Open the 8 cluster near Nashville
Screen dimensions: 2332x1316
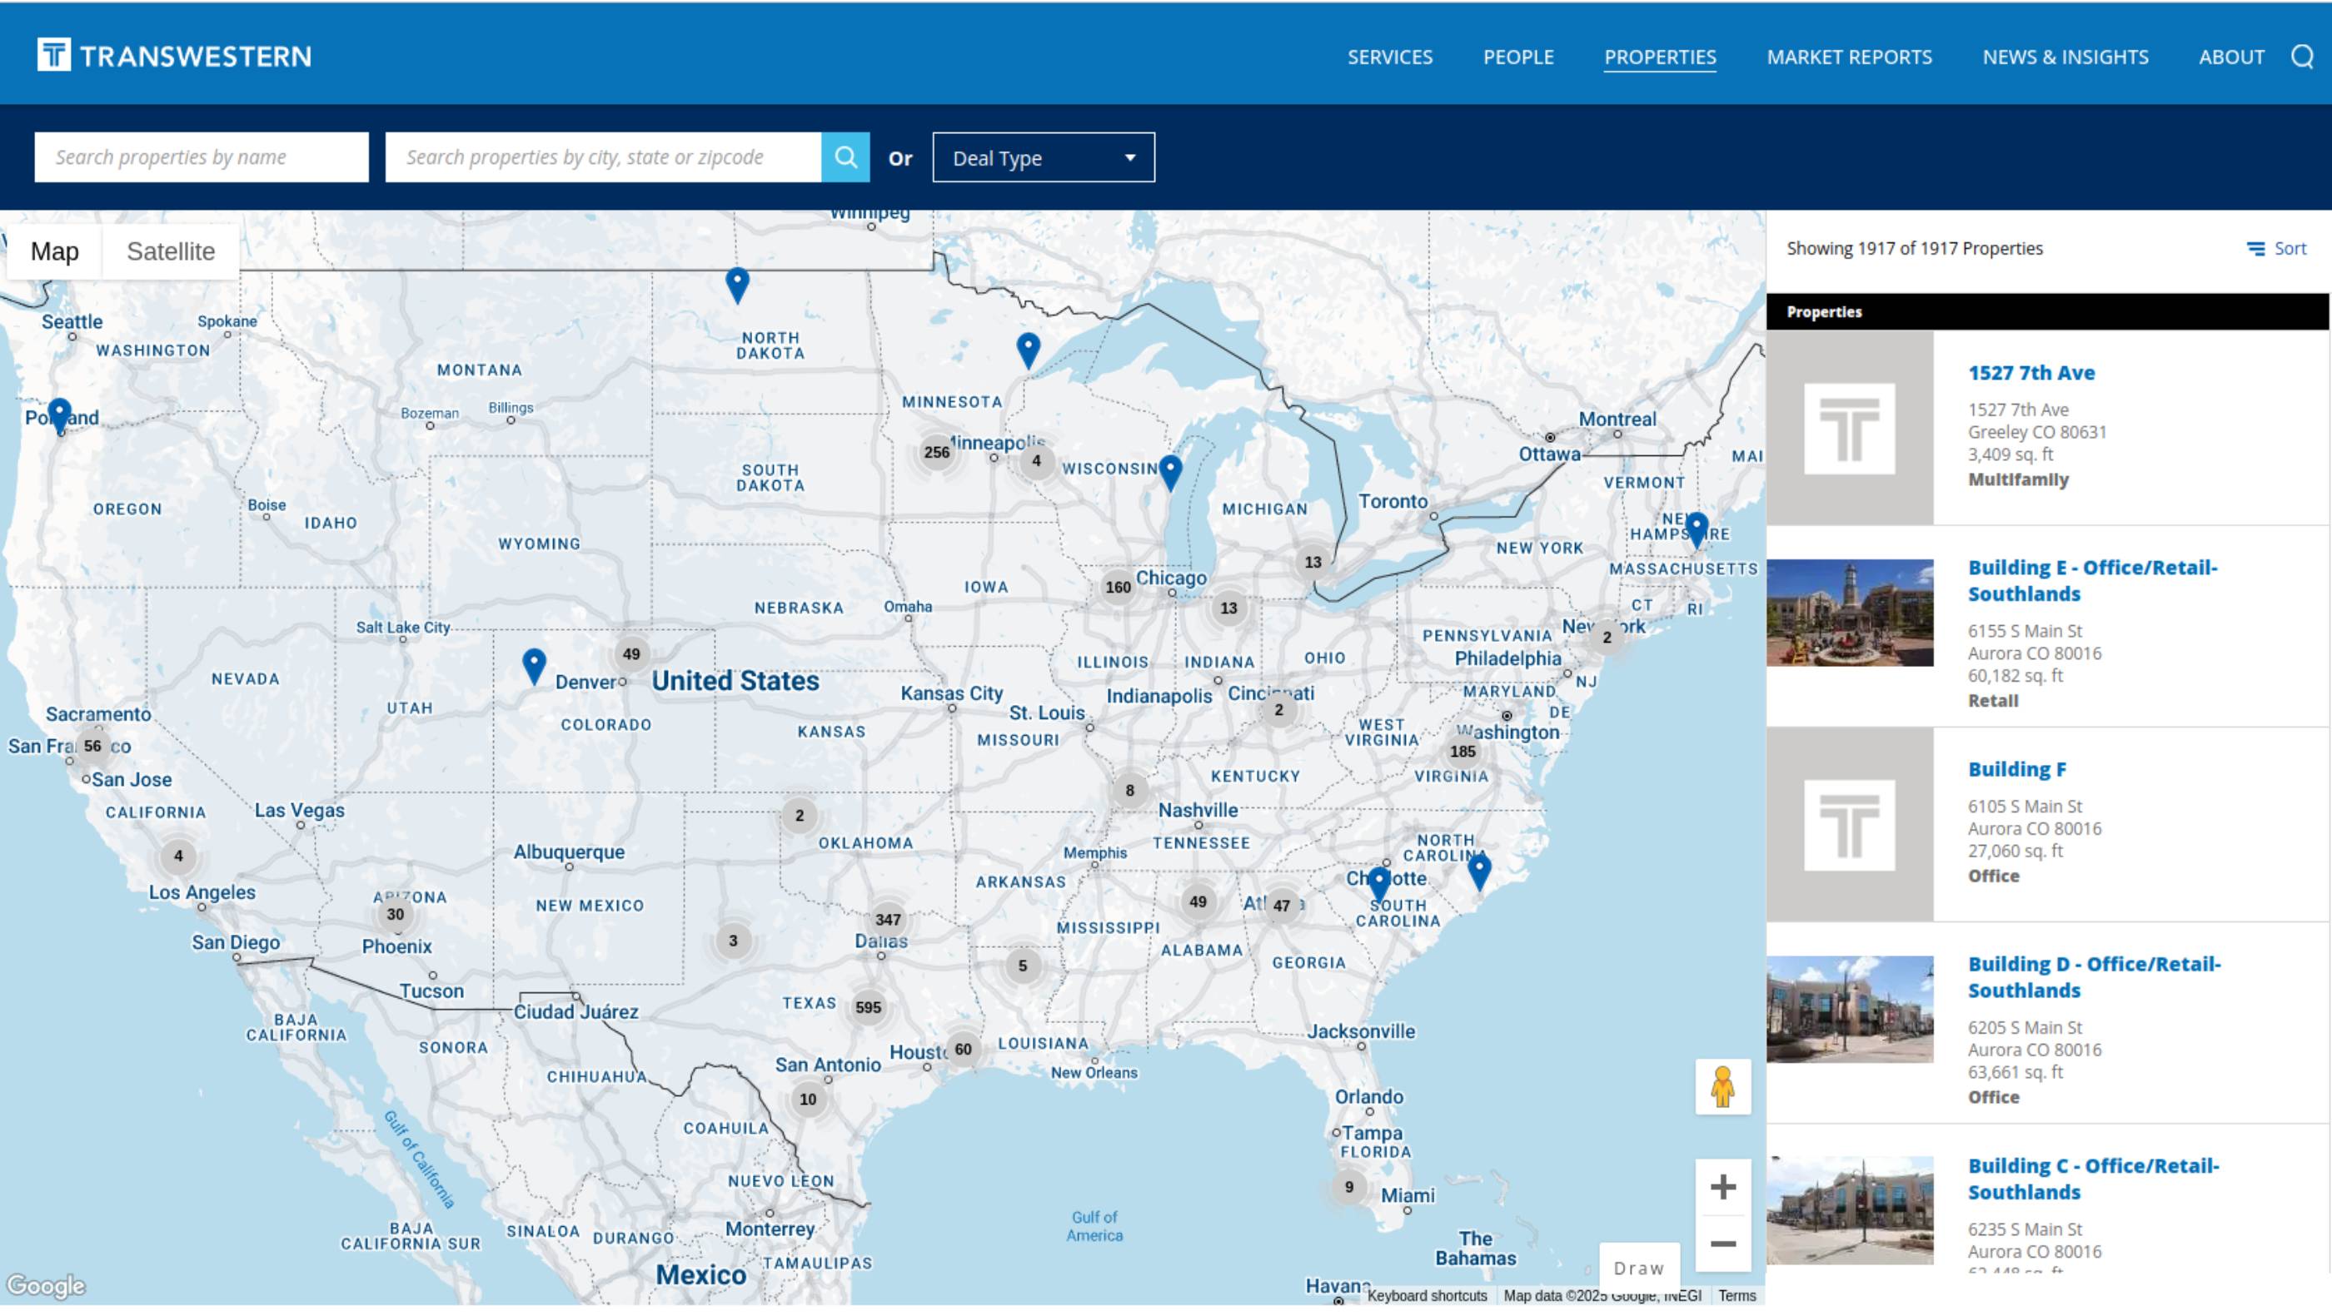pyautogui.click(x=1129, y=791)
